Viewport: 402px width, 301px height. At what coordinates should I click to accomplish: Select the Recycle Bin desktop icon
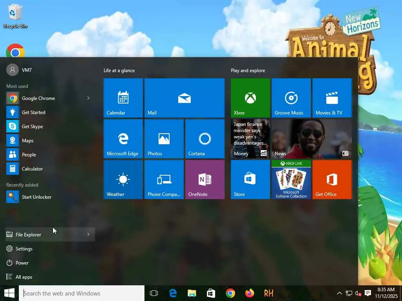click(15, 16)
